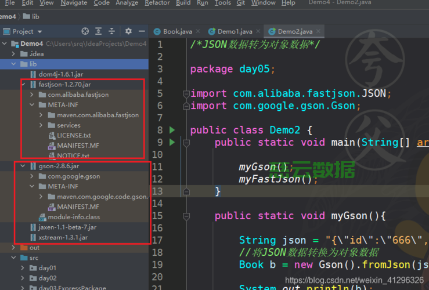
Task: Open the Refactor menu
Action: tap(158, 3)
